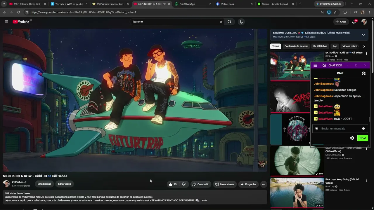Start voice search with the microphone

tap(241, 22)
